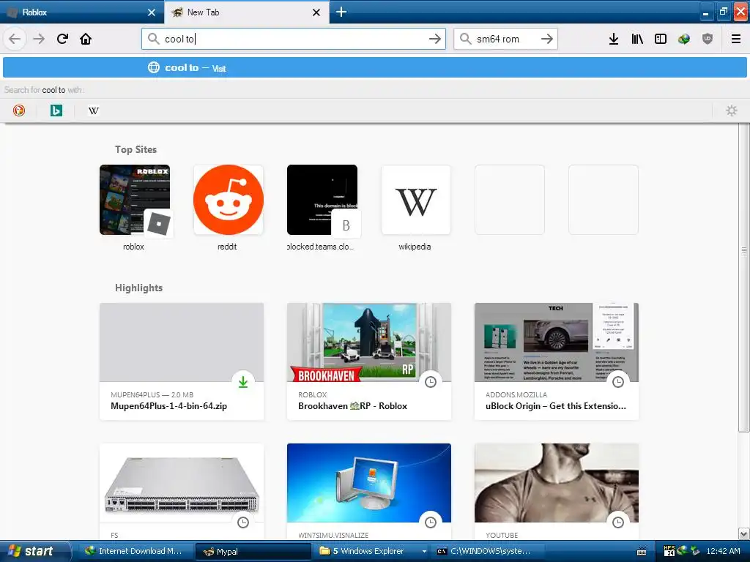Toggle the sidebar panel icon
The width and height of the screenshot is (750, 562).
click(661, 39)
